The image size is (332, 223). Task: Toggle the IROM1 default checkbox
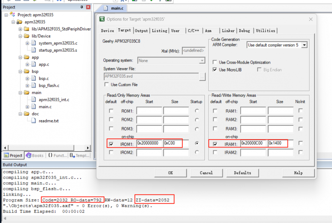click(111, 144)
